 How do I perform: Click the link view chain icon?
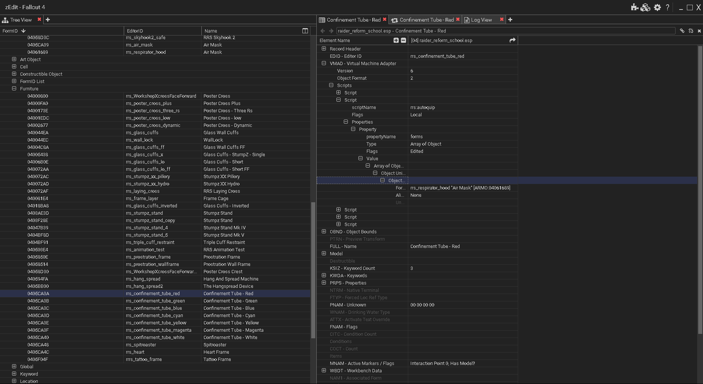coord(682,31)
